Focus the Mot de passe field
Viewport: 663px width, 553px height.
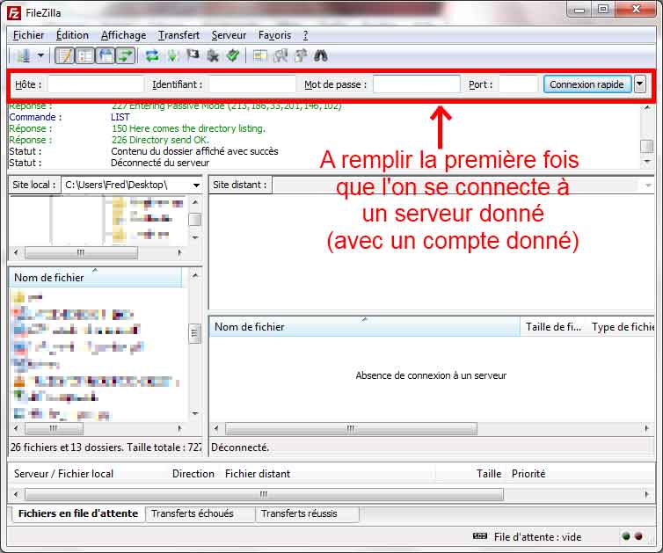coord(417,84)
